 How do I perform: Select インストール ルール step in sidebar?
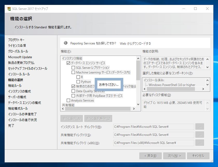19,74
